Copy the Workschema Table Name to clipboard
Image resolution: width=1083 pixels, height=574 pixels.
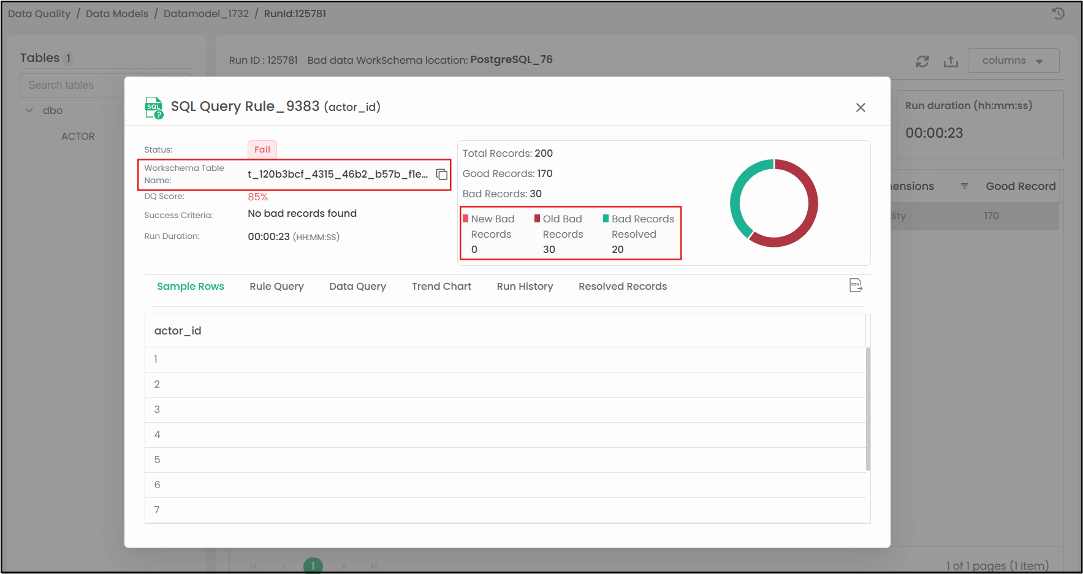click(x=441, y=175)
